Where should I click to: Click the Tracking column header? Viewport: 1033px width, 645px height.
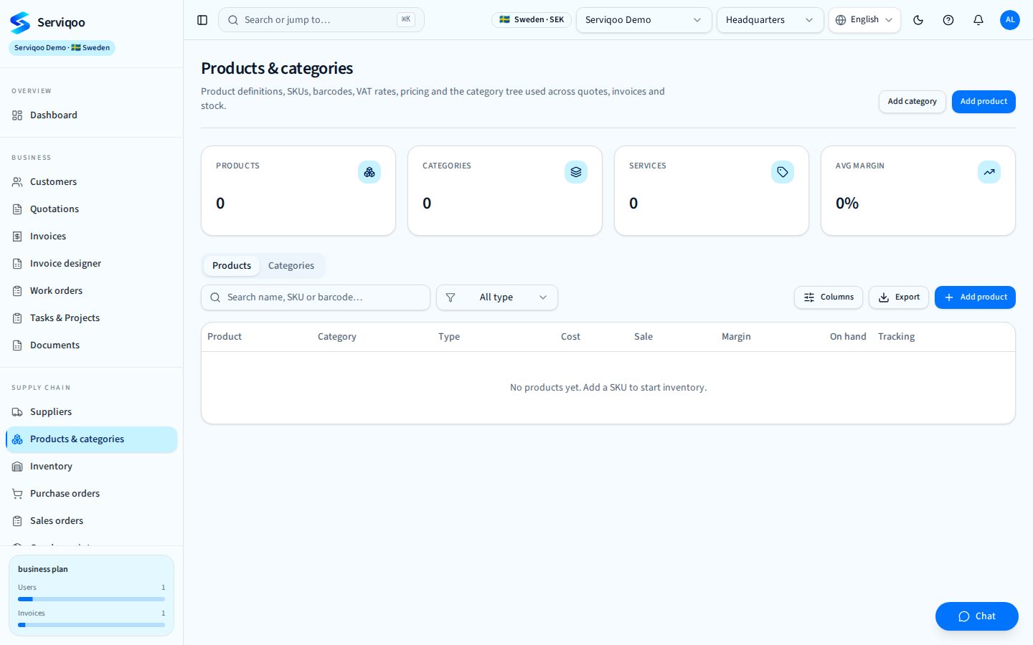(896, 337)
